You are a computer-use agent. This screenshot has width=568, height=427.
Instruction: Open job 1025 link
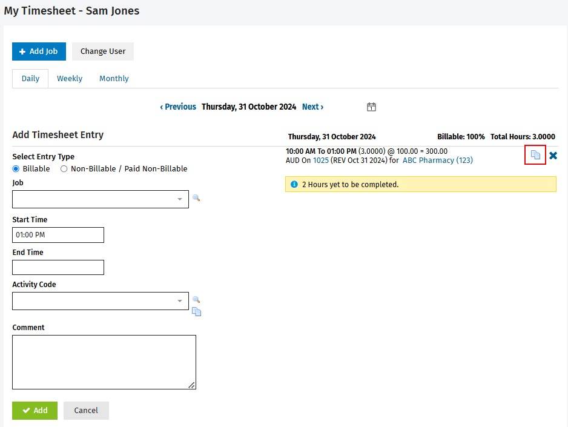coord(321,161)
